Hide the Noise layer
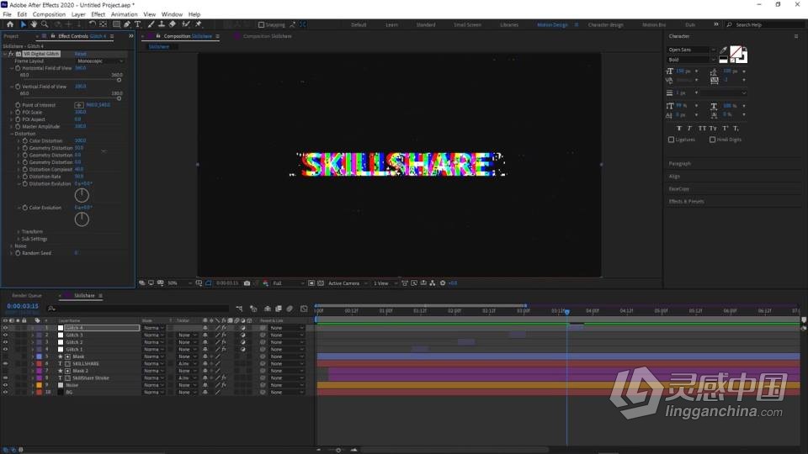Viewport: 808px width, 454px height. click(x=5, y=385)
